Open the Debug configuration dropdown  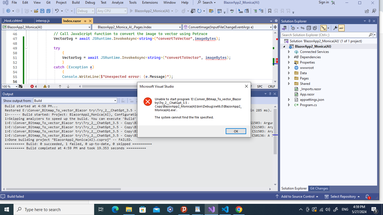point(86,11)
